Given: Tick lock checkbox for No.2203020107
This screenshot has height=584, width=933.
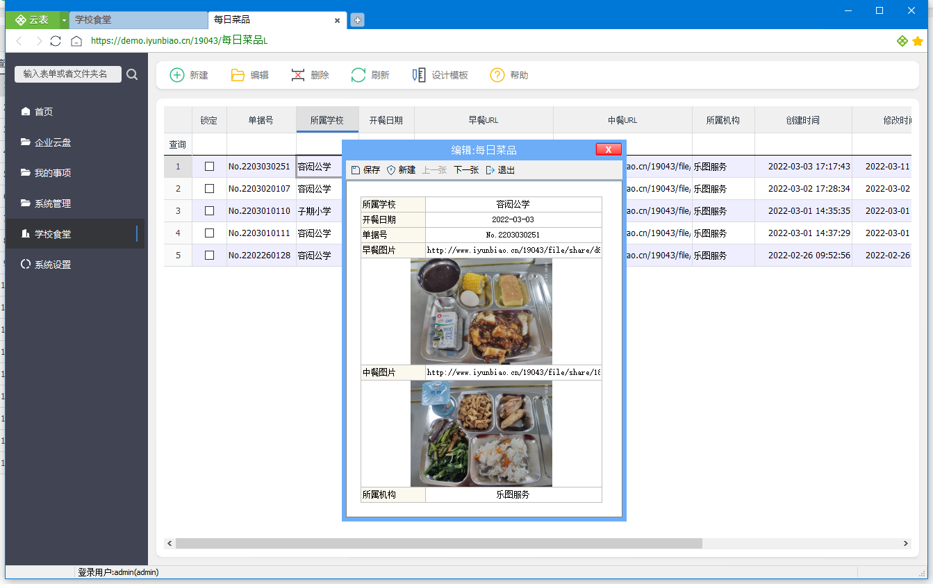Looking at the screenshot, I should tap(209, 189).
